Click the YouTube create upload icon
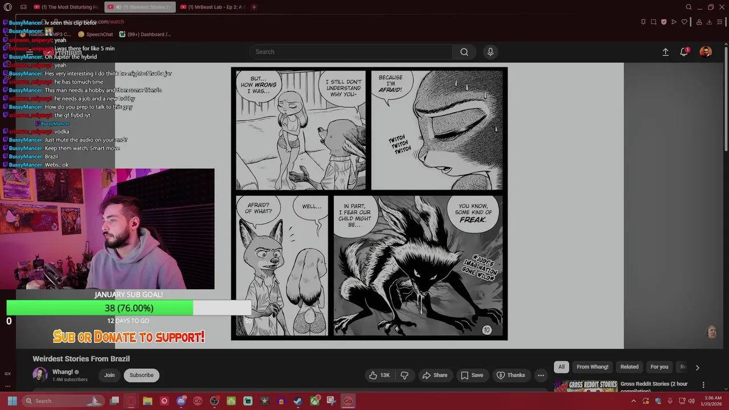Viewport: 729px width, 410px height. click(x=665, y=52)
